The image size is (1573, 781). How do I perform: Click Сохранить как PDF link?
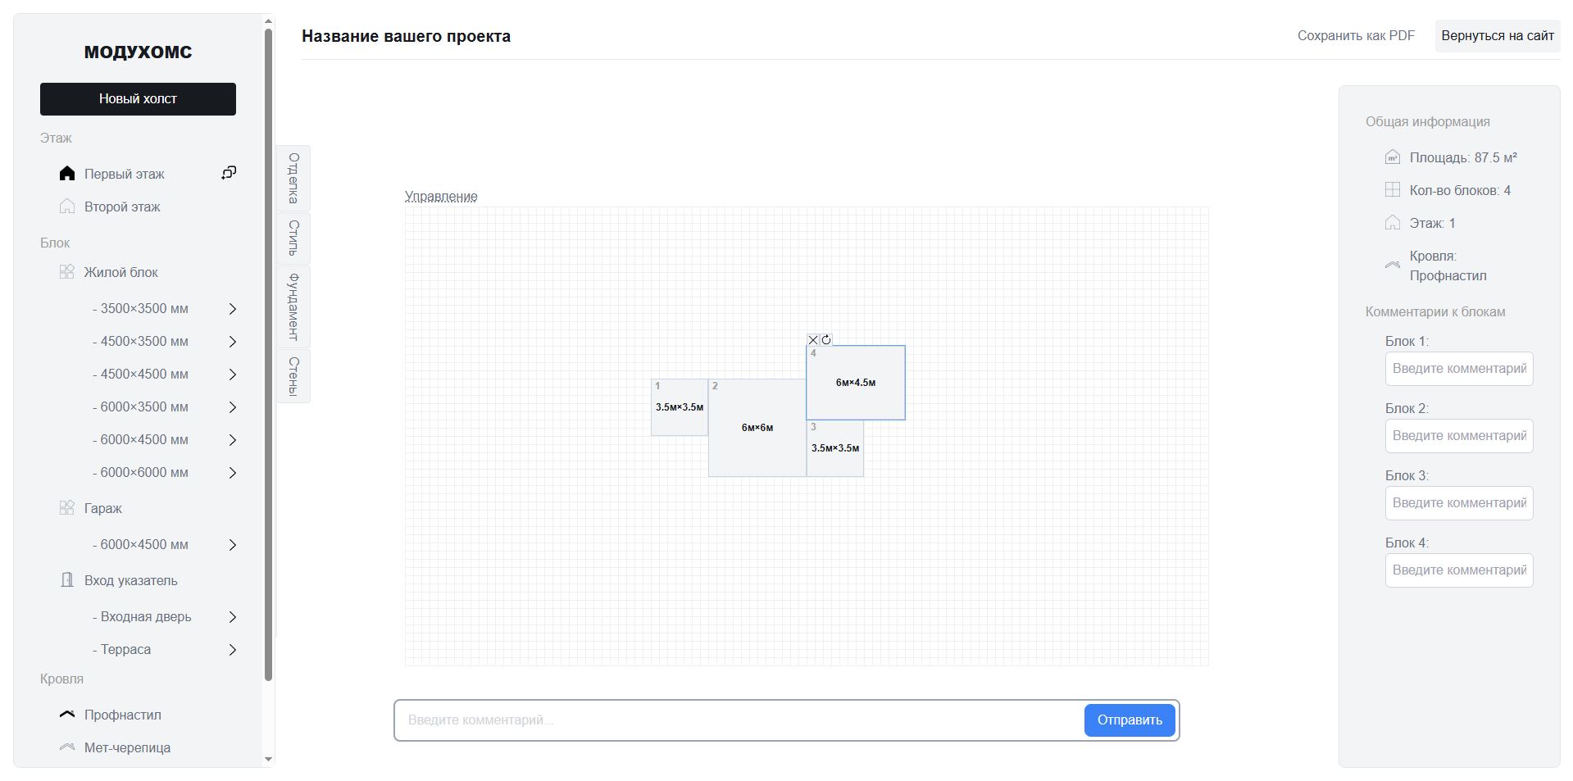click(1356, 36)
